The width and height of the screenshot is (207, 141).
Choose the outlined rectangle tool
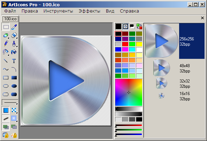(x=6, y=78)
